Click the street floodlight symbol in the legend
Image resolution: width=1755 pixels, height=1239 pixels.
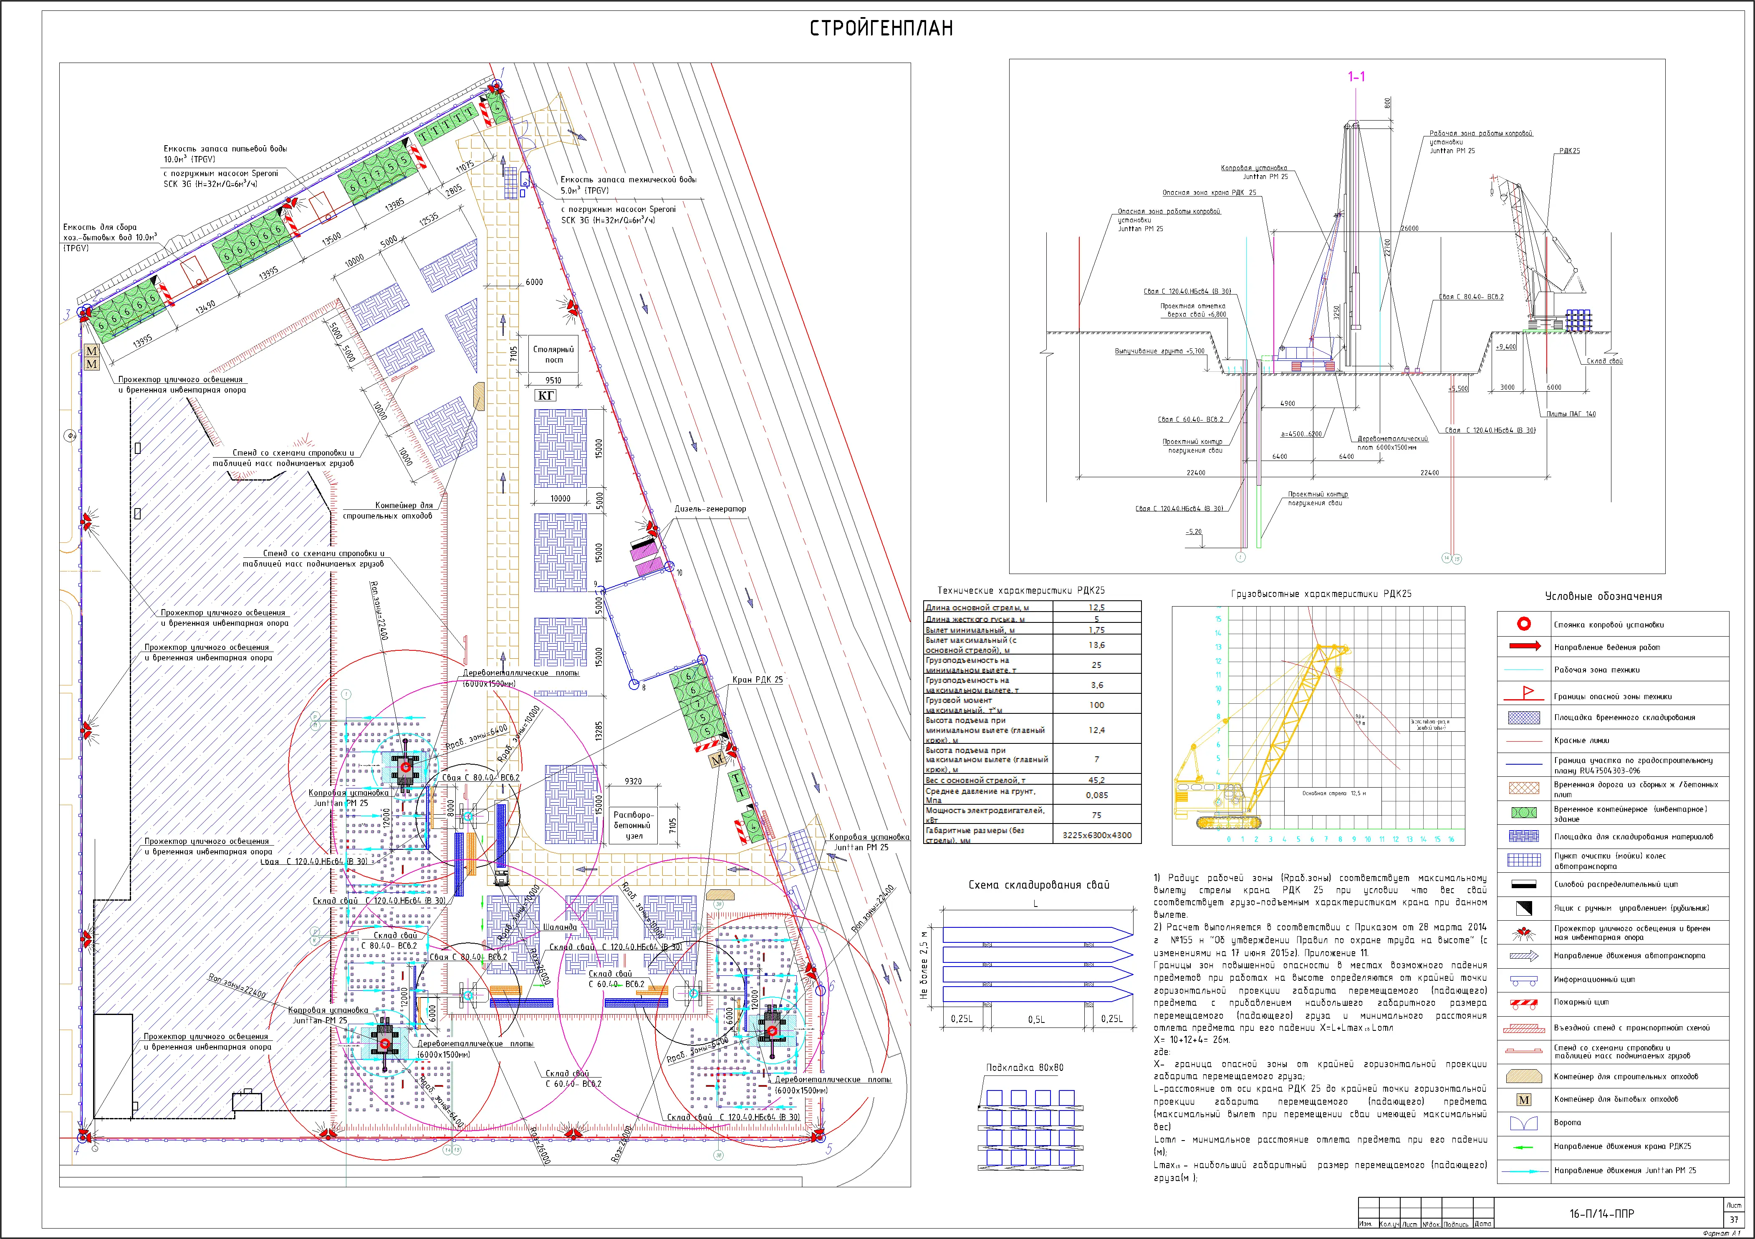point(1523,933)
